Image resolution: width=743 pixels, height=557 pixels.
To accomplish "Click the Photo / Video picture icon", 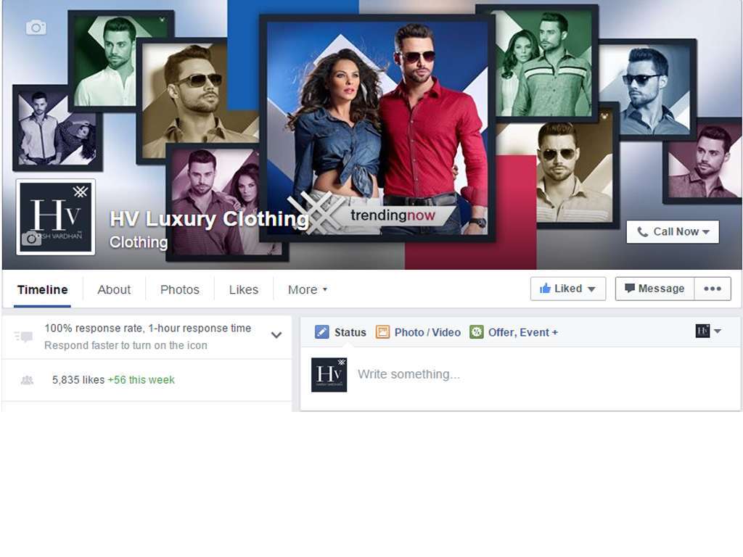I will [382, 332].
